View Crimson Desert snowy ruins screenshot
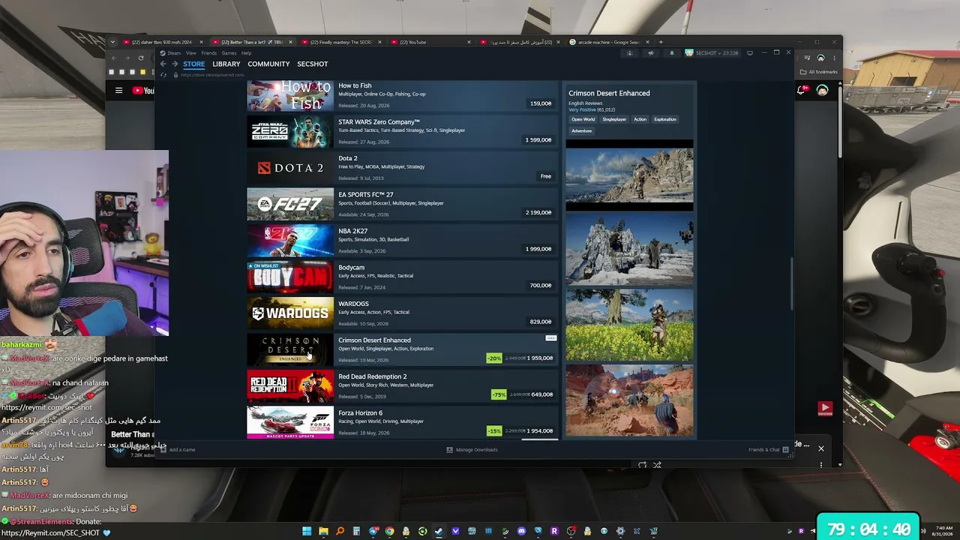The image size is (960, 540). (x=629, y=250)
